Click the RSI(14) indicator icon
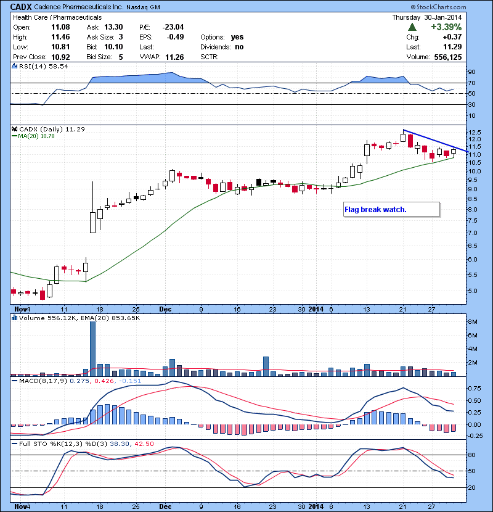This screenshot has height=512, width=493. point(14,66)
